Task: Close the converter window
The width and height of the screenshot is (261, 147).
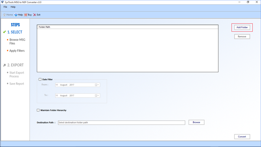Action: point(257,2)
